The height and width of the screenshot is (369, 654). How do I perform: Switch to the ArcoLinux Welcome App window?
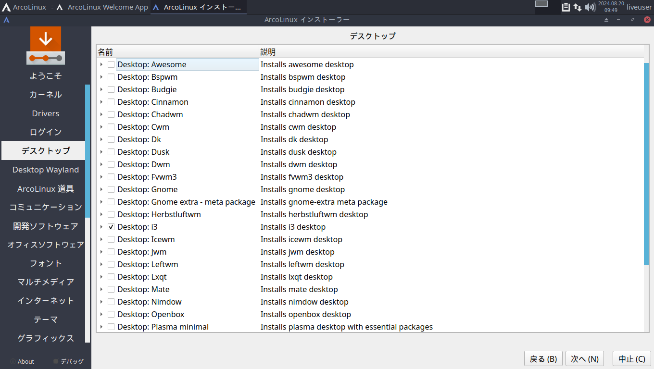click(107, 7)
